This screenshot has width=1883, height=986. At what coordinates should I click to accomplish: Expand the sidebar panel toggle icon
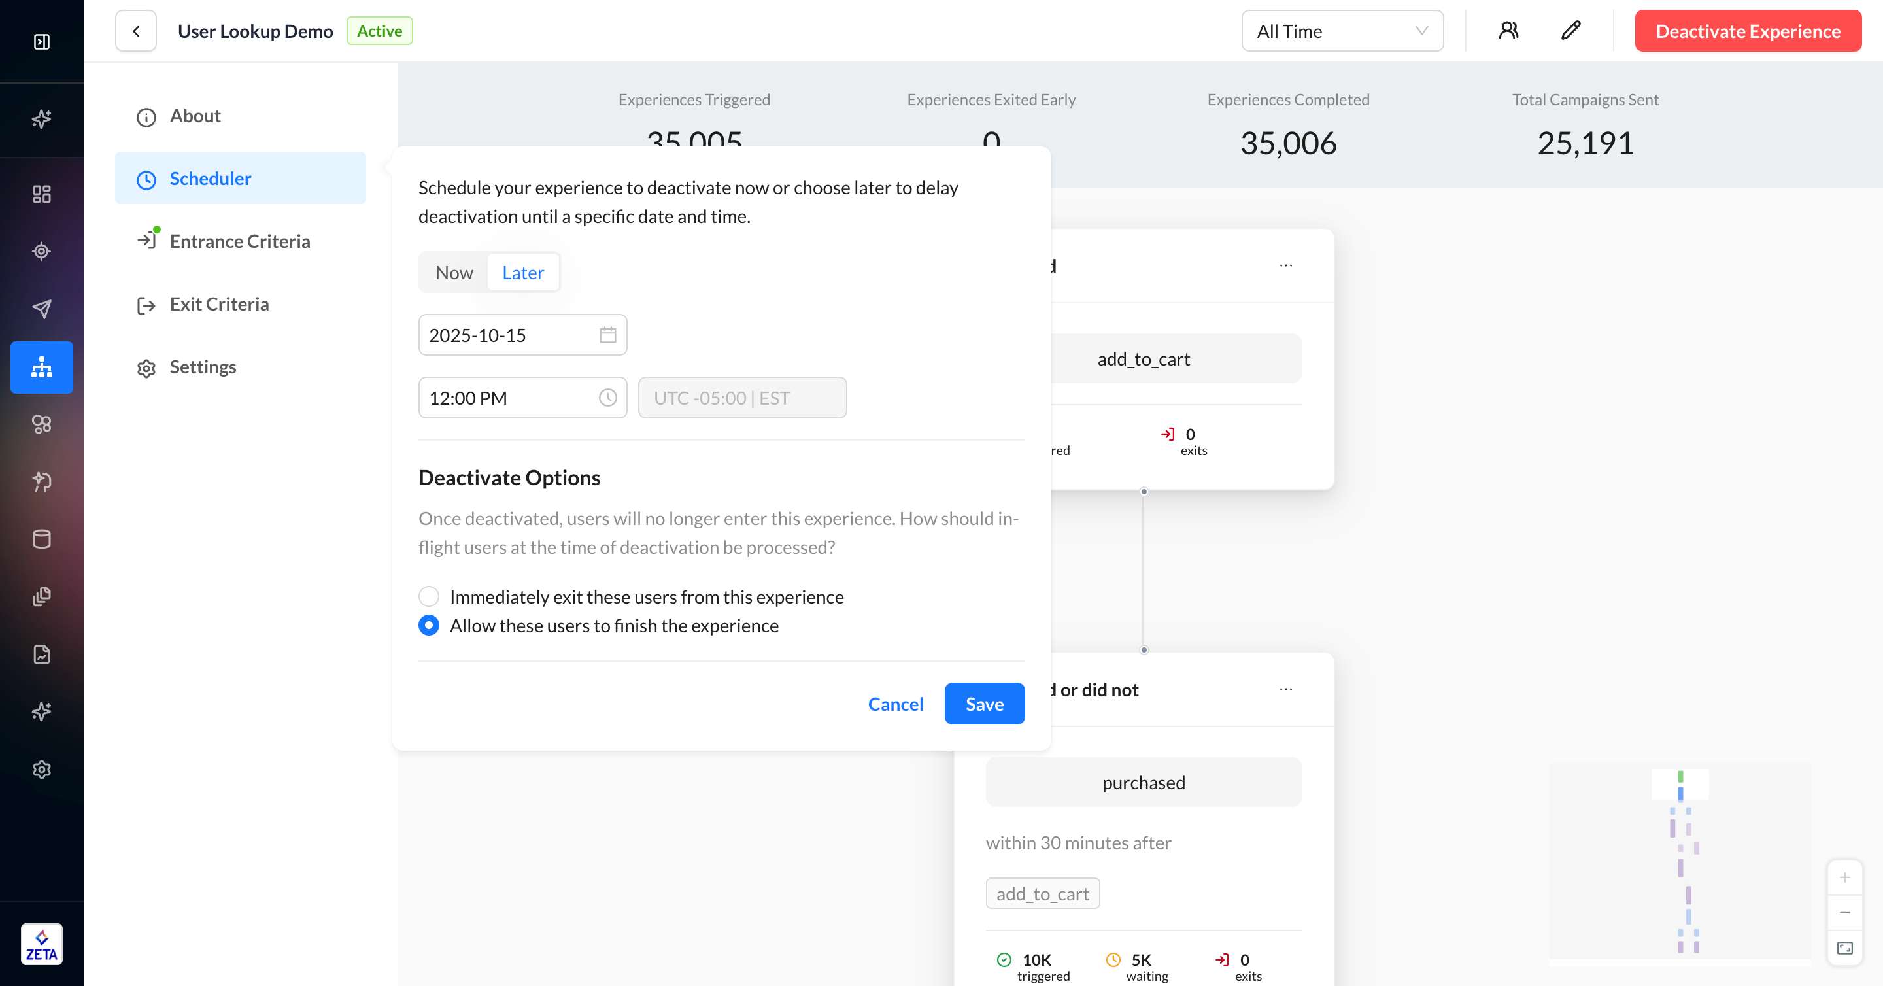[x=42, y=42]
